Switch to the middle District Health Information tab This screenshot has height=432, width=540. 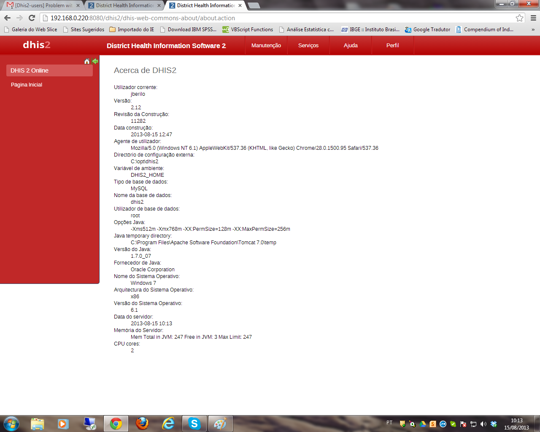click(124, 5)
